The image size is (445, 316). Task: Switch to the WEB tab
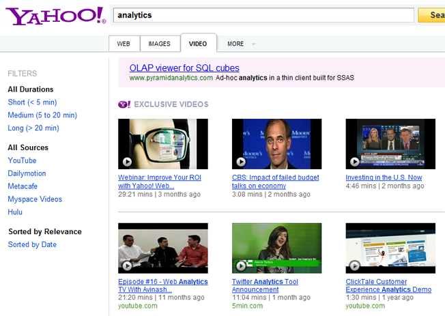tap(124, 44)
